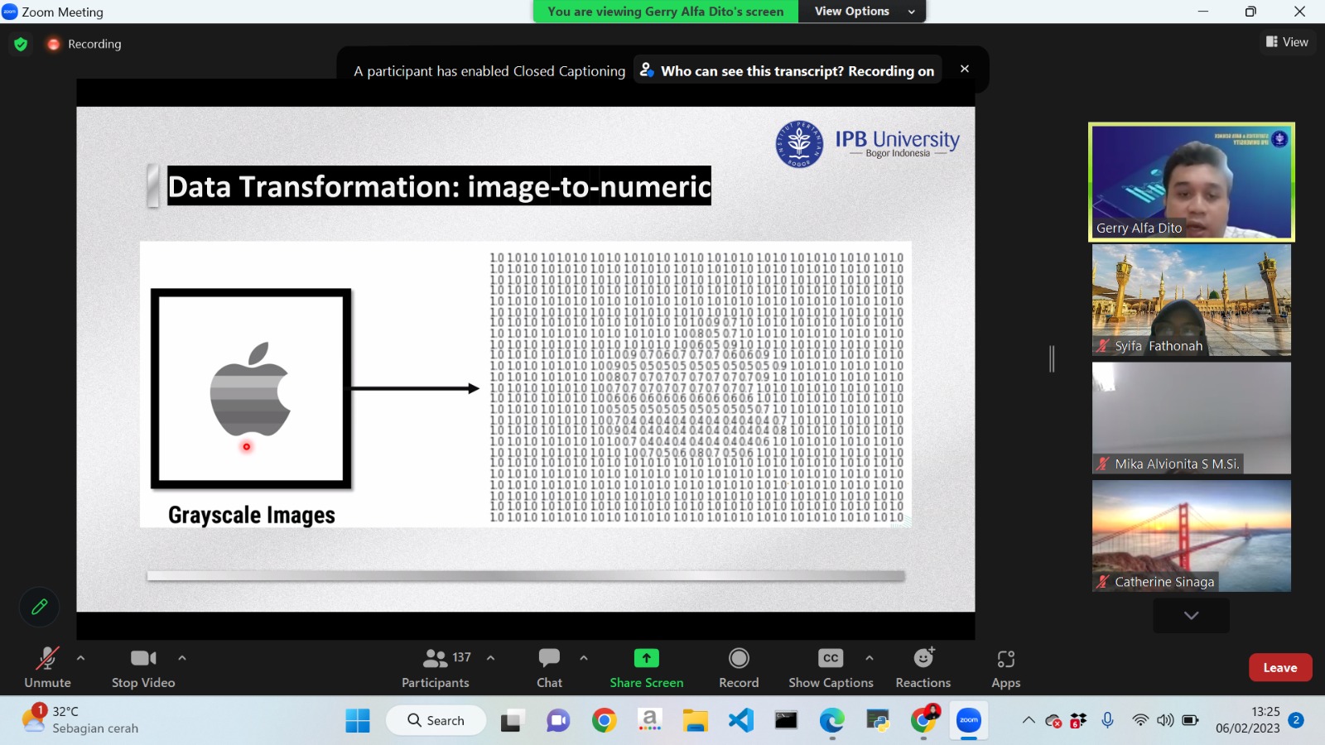This screenshot has height=745, width=1325.
Task: Click the red Leave button
Action: tap(1280, 667)
